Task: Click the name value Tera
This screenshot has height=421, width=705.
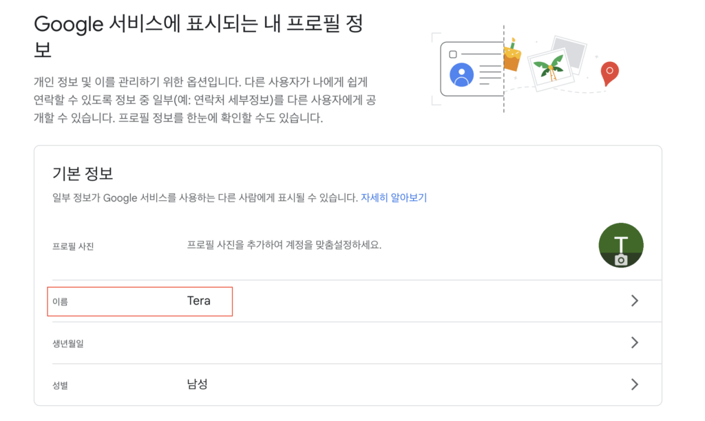Action: pyautogui.click(x=198, y=301)
